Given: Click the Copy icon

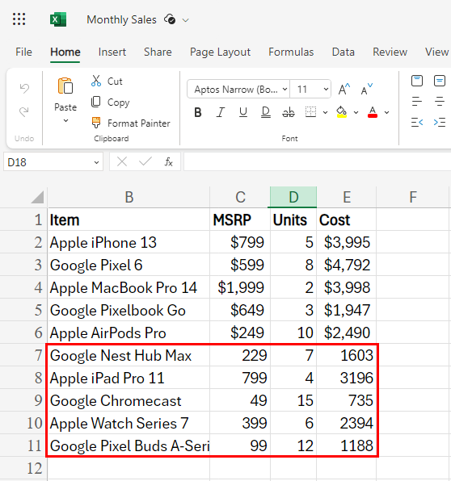Looking at the screenshot, I should (96, 102).
